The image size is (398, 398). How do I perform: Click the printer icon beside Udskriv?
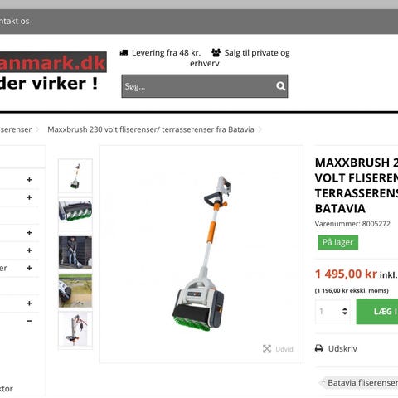(x=319, y=348)
